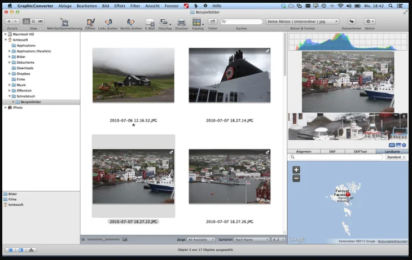The width and height of the screenshot is (412, 260).
Task: Expand the Macintosh HD tree item
Action: click(6, 34)
